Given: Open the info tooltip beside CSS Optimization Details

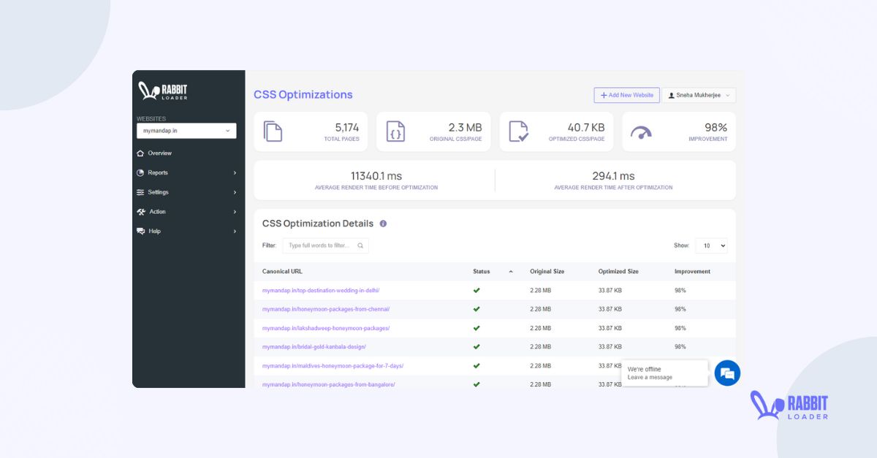Looking at the screenshot, I should click(x=383, y=224).
